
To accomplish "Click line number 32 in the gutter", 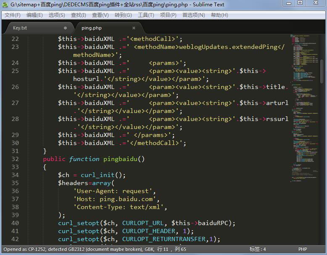I will point(15,159).
